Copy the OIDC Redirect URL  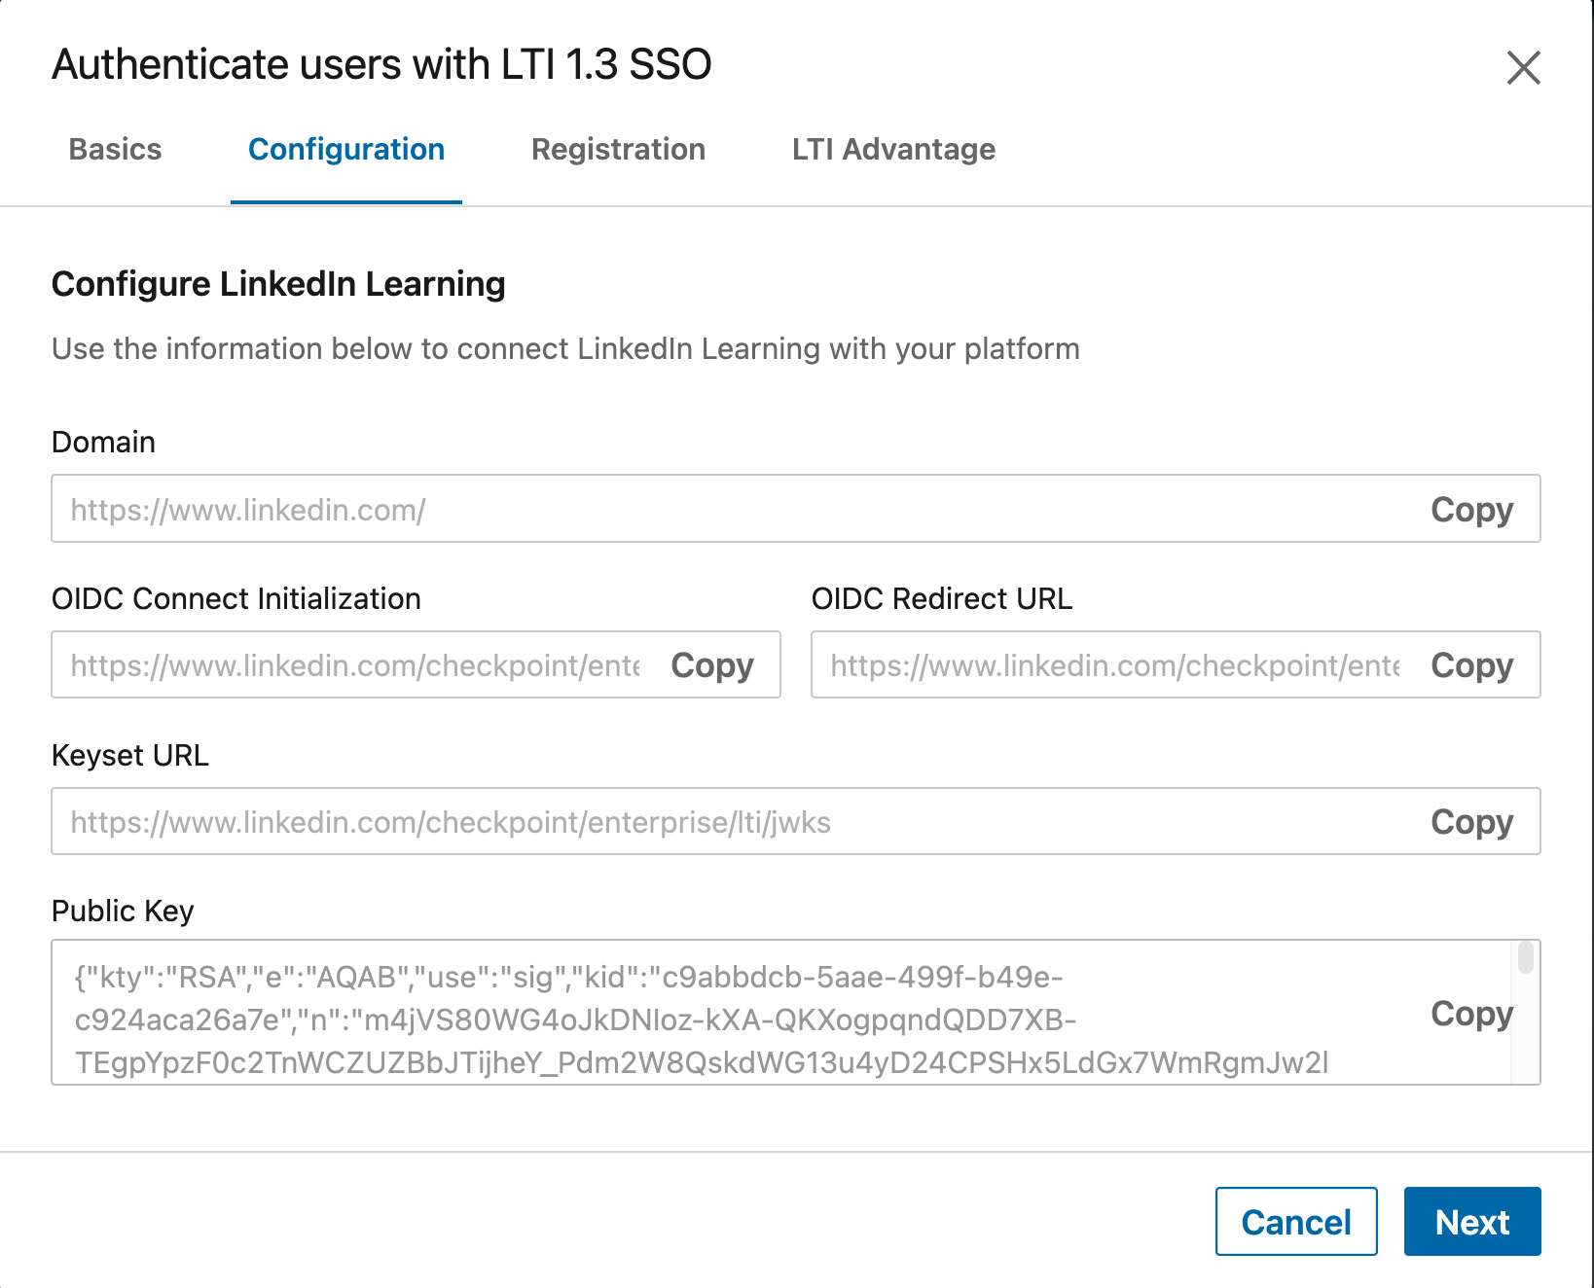1470,665
